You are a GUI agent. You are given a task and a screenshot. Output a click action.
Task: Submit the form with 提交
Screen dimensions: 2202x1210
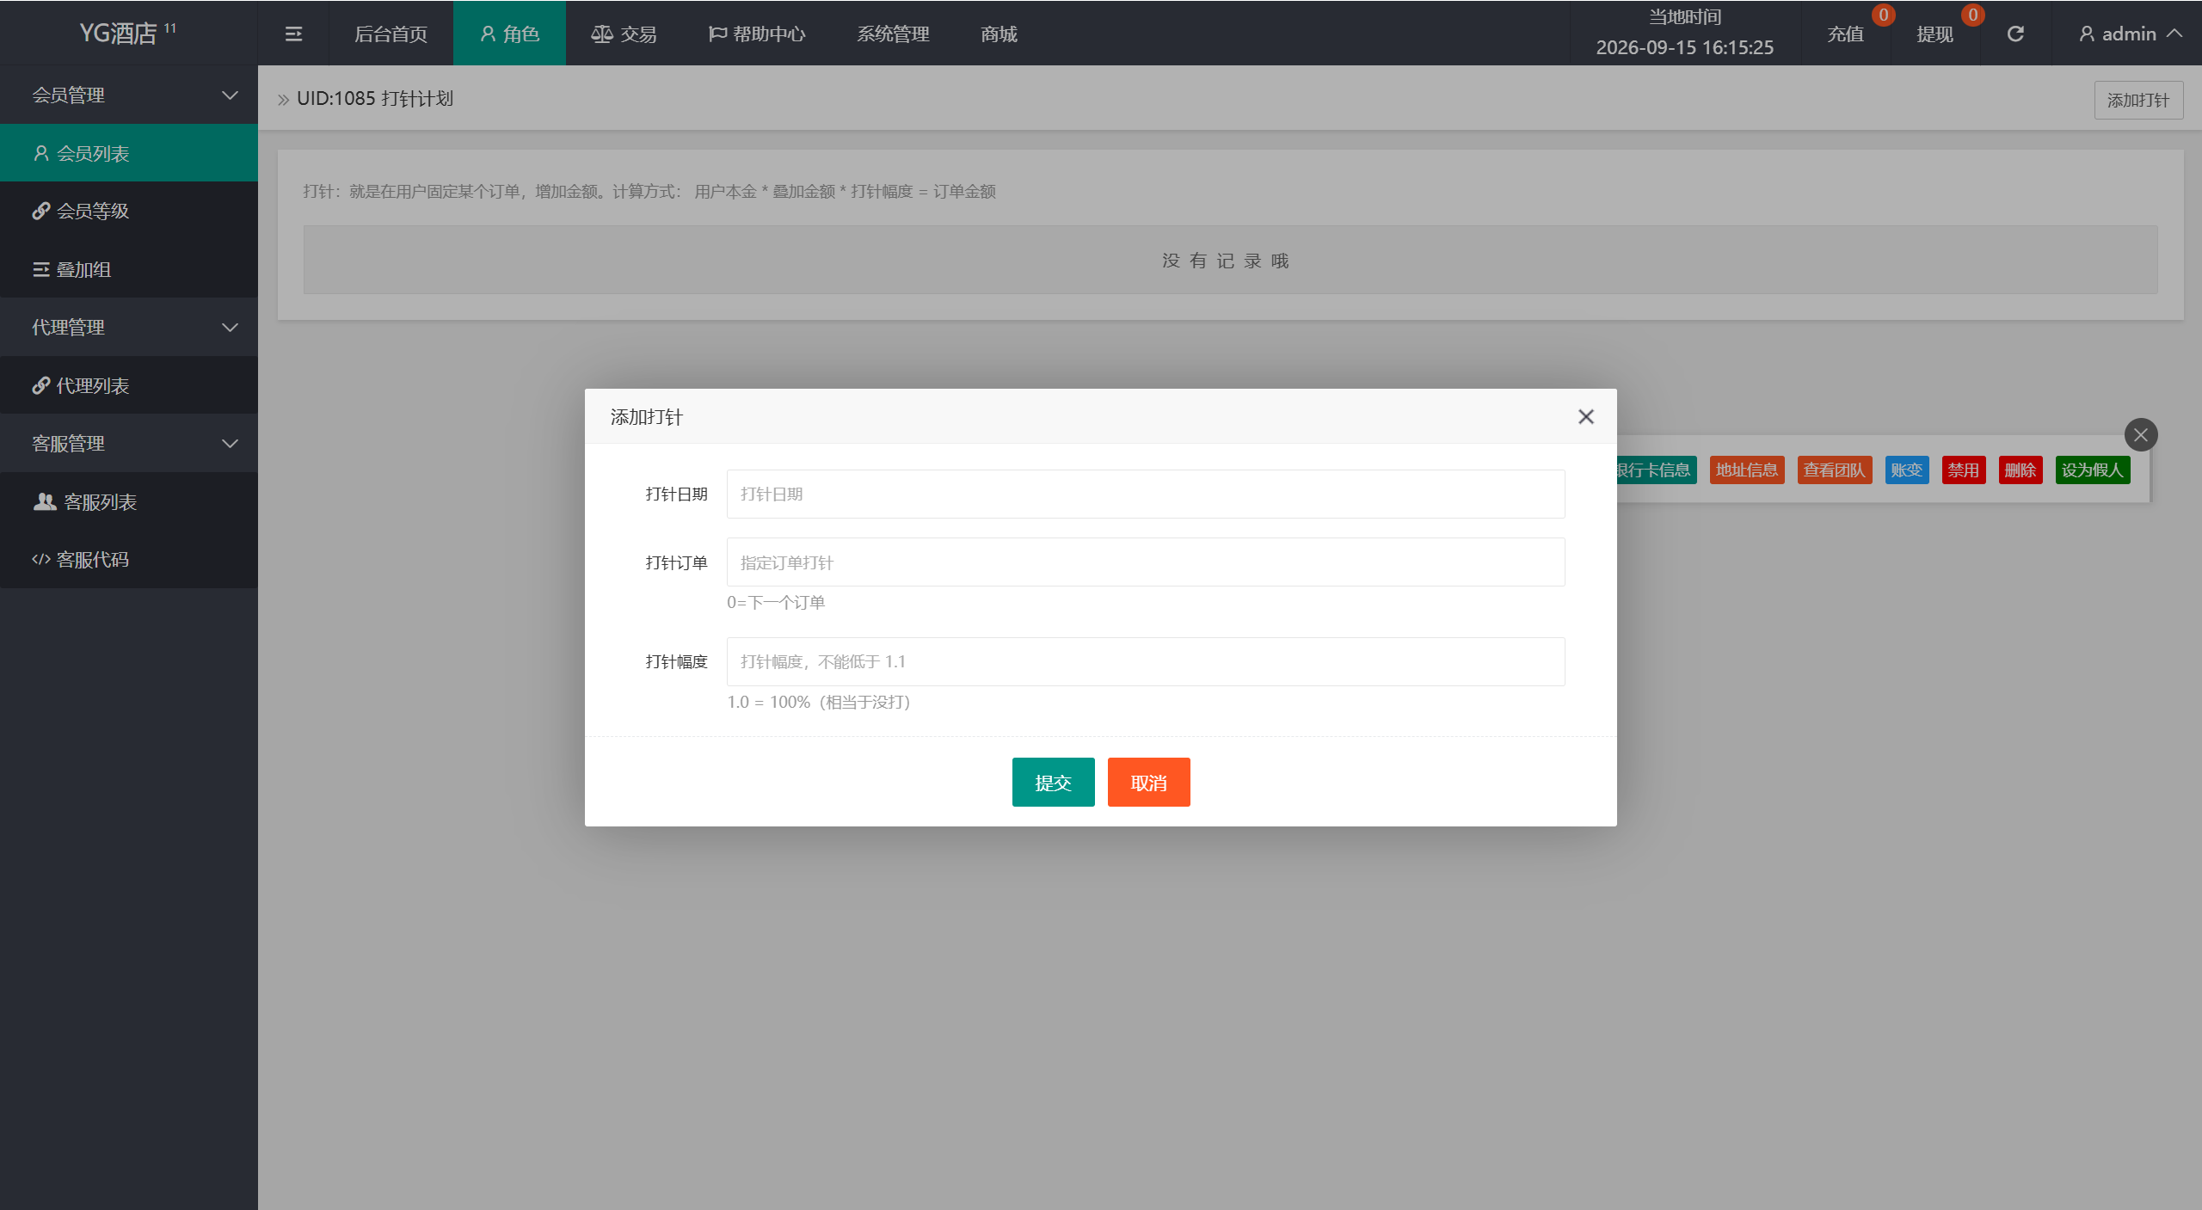point(1053,782)
